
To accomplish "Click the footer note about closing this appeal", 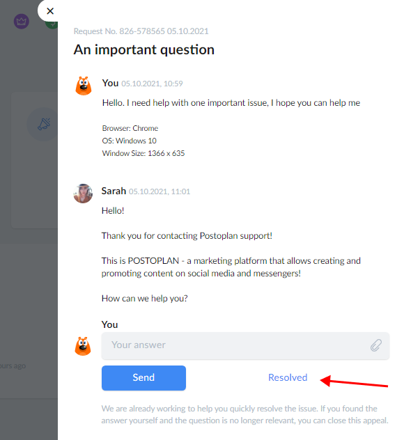I will pyautogui.click(x=244, y=414).
